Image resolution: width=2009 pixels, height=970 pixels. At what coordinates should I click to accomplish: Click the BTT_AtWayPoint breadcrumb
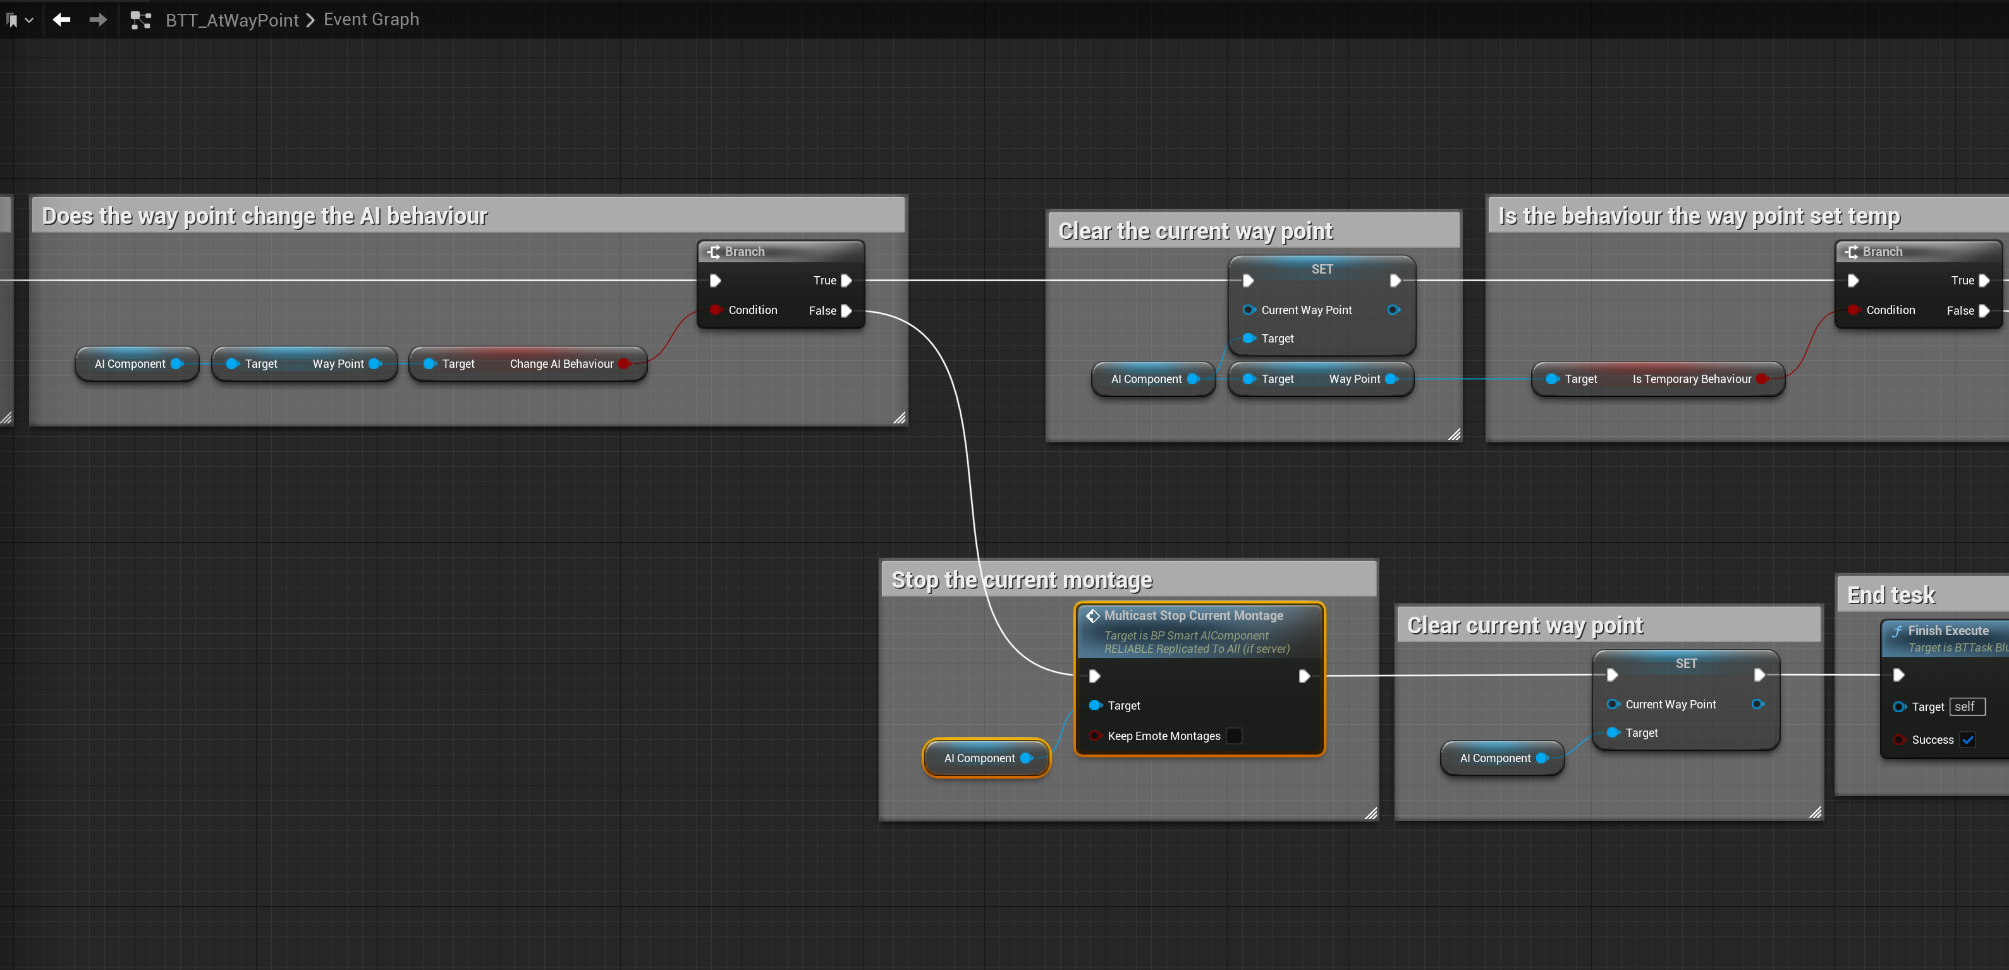(x=231, y=20)
